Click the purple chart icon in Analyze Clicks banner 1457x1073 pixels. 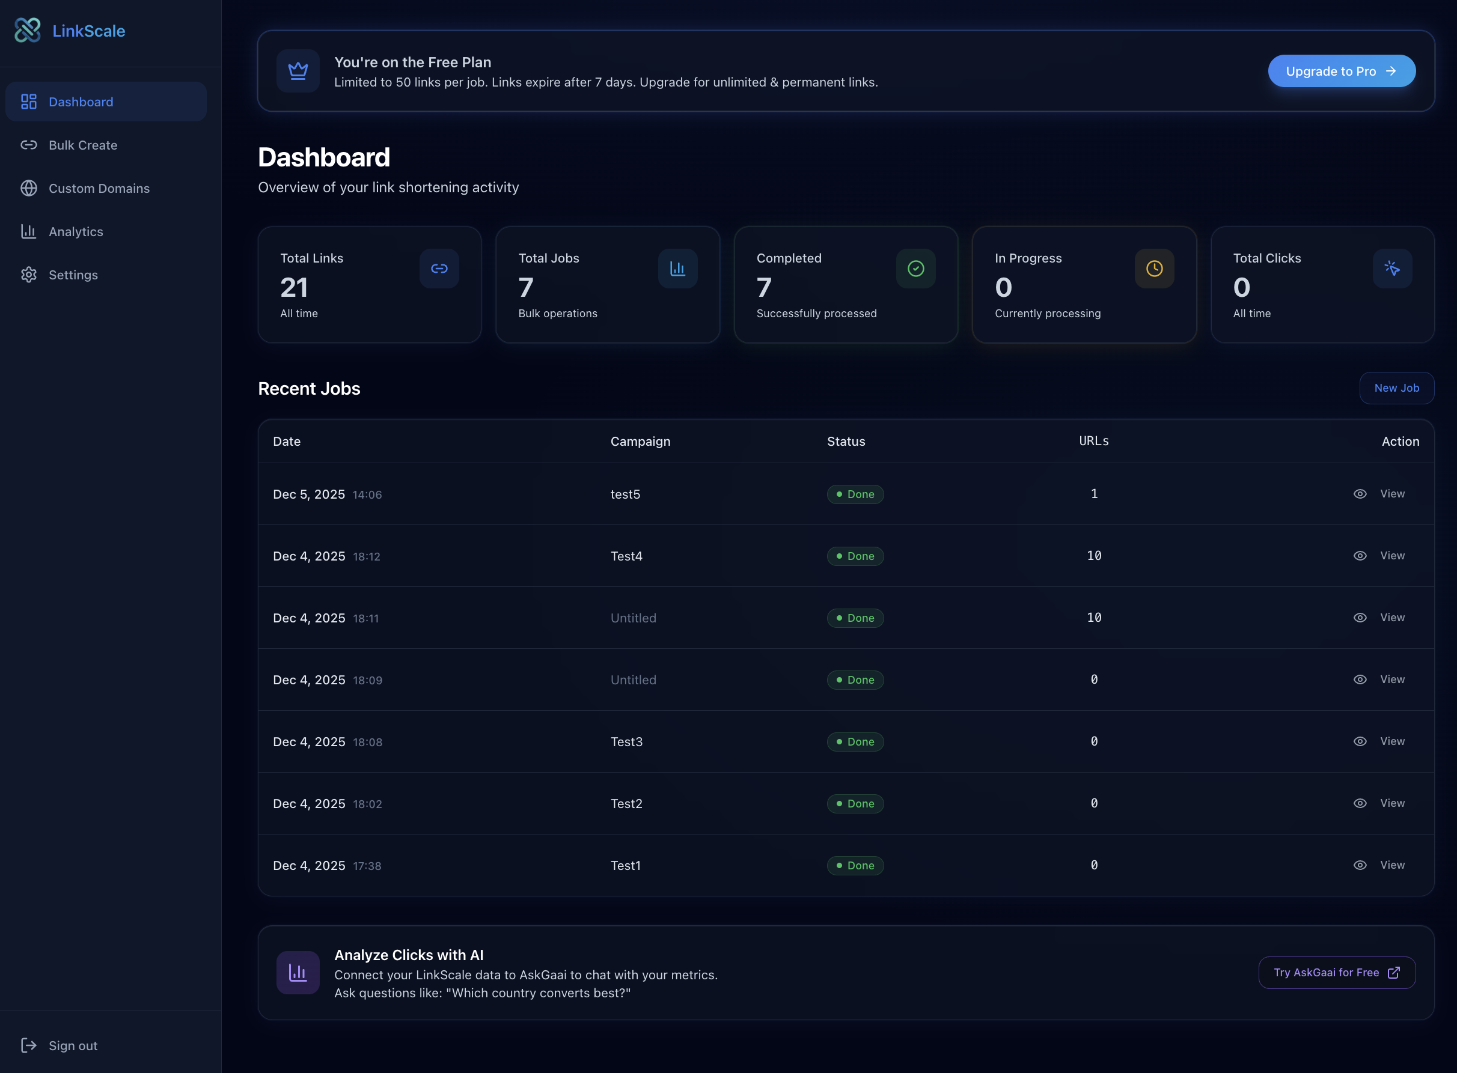tap(298, 972)
